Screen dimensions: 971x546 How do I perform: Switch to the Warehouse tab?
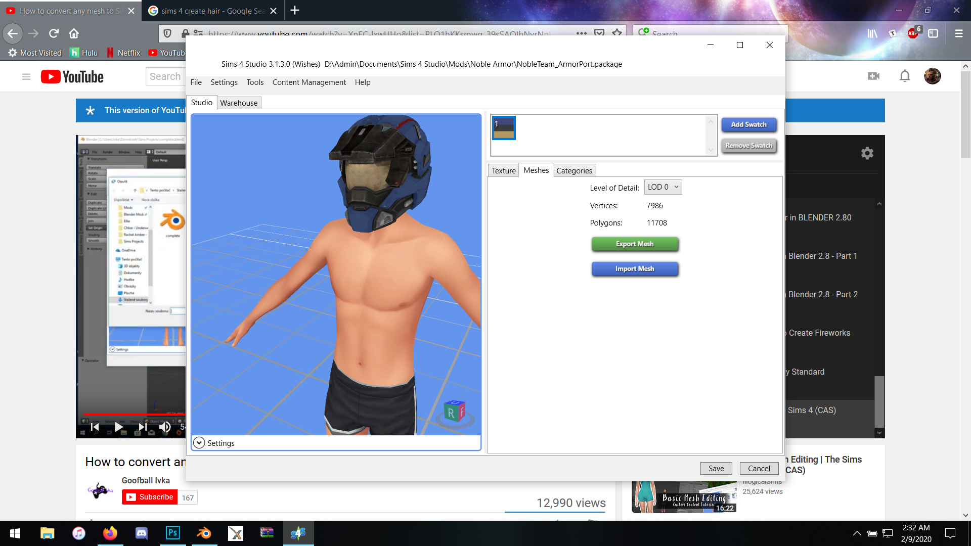pyautogui.click(x=239, y=103)
